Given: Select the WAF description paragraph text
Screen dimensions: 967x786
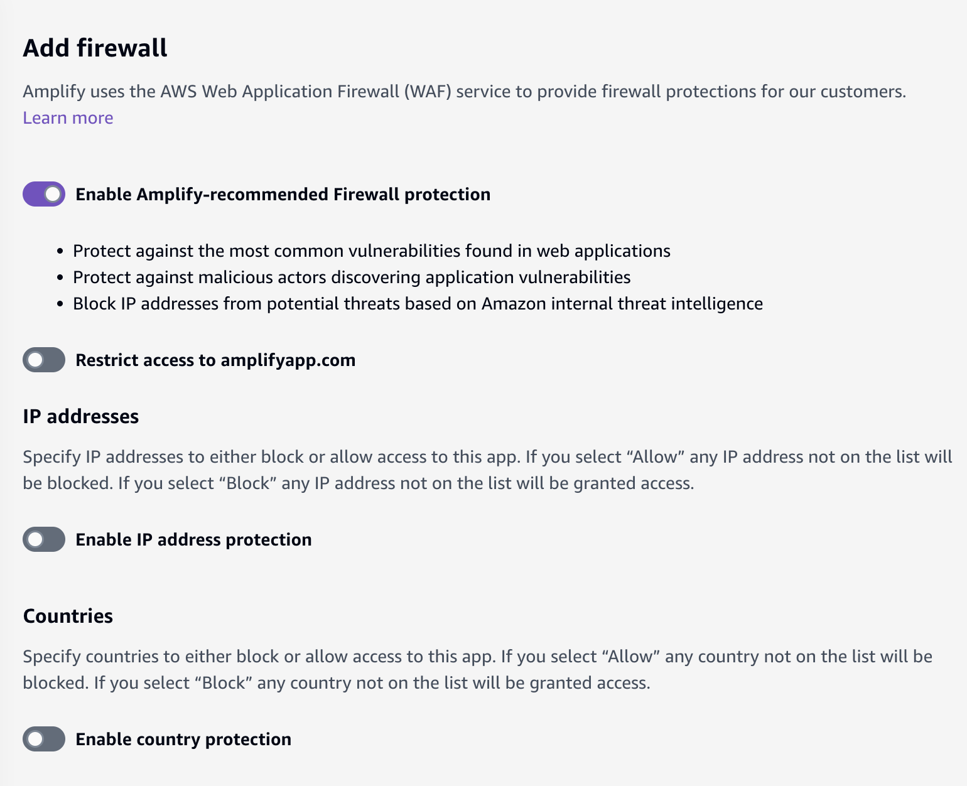Looking at the screenshot, I should pos(465,91).
